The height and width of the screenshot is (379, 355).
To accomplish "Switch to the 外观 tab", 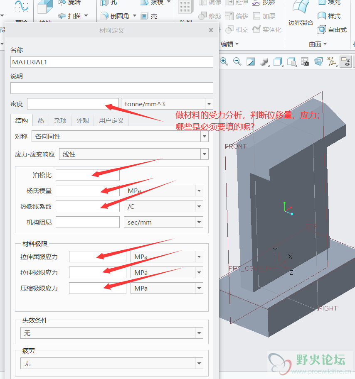I will (x=83, y=120).
